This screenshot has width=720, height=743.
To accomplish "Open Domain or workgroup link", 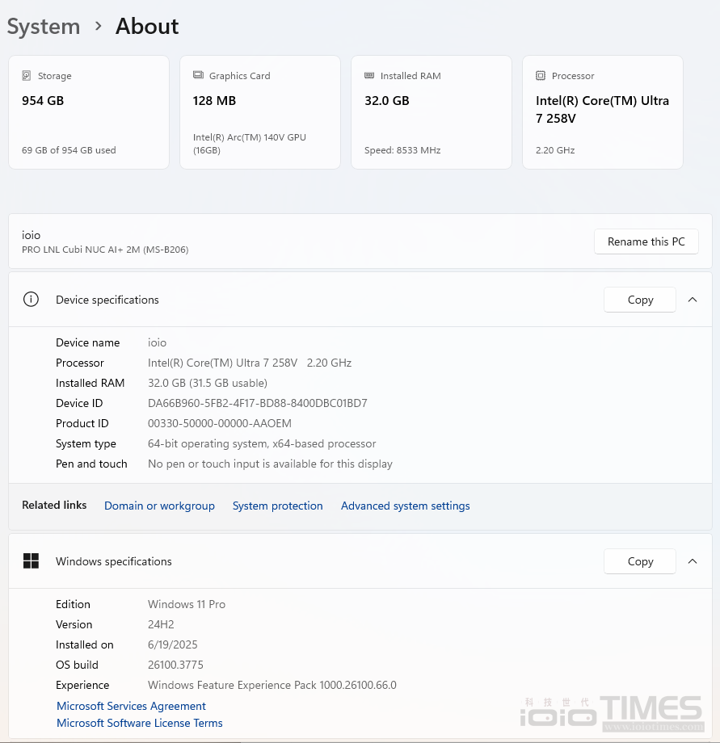I will tap(159, 506).
